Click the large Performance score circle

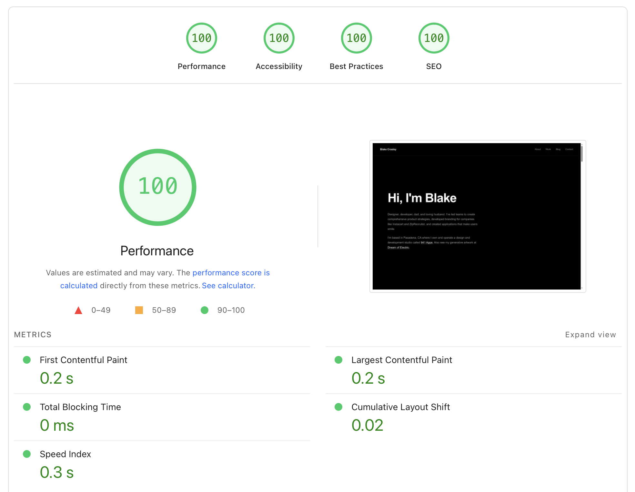(x=157, y=187)
